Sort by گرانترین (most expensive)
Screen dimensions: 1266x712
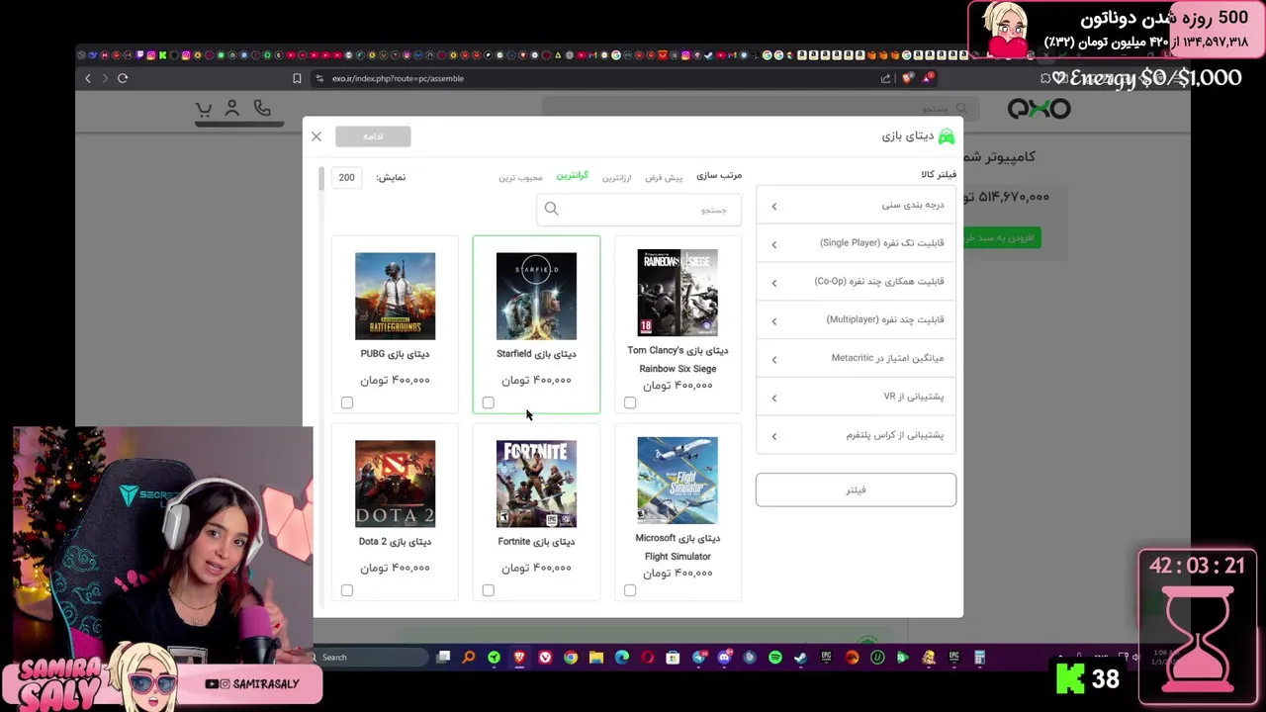coord(572,176)
